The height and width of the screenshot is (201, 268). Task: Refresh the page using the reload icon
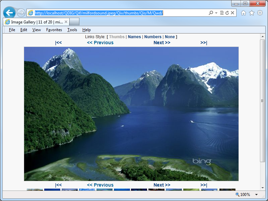pos(227,13)
